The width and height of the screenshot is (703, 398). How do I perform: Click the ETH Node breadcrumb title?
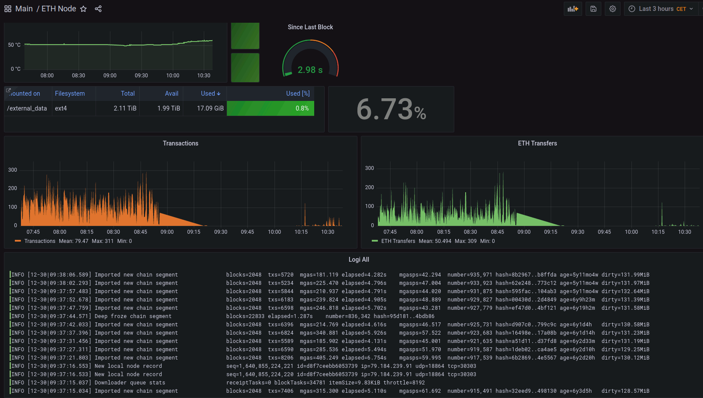pyautogui.click(x=58, y=8)
